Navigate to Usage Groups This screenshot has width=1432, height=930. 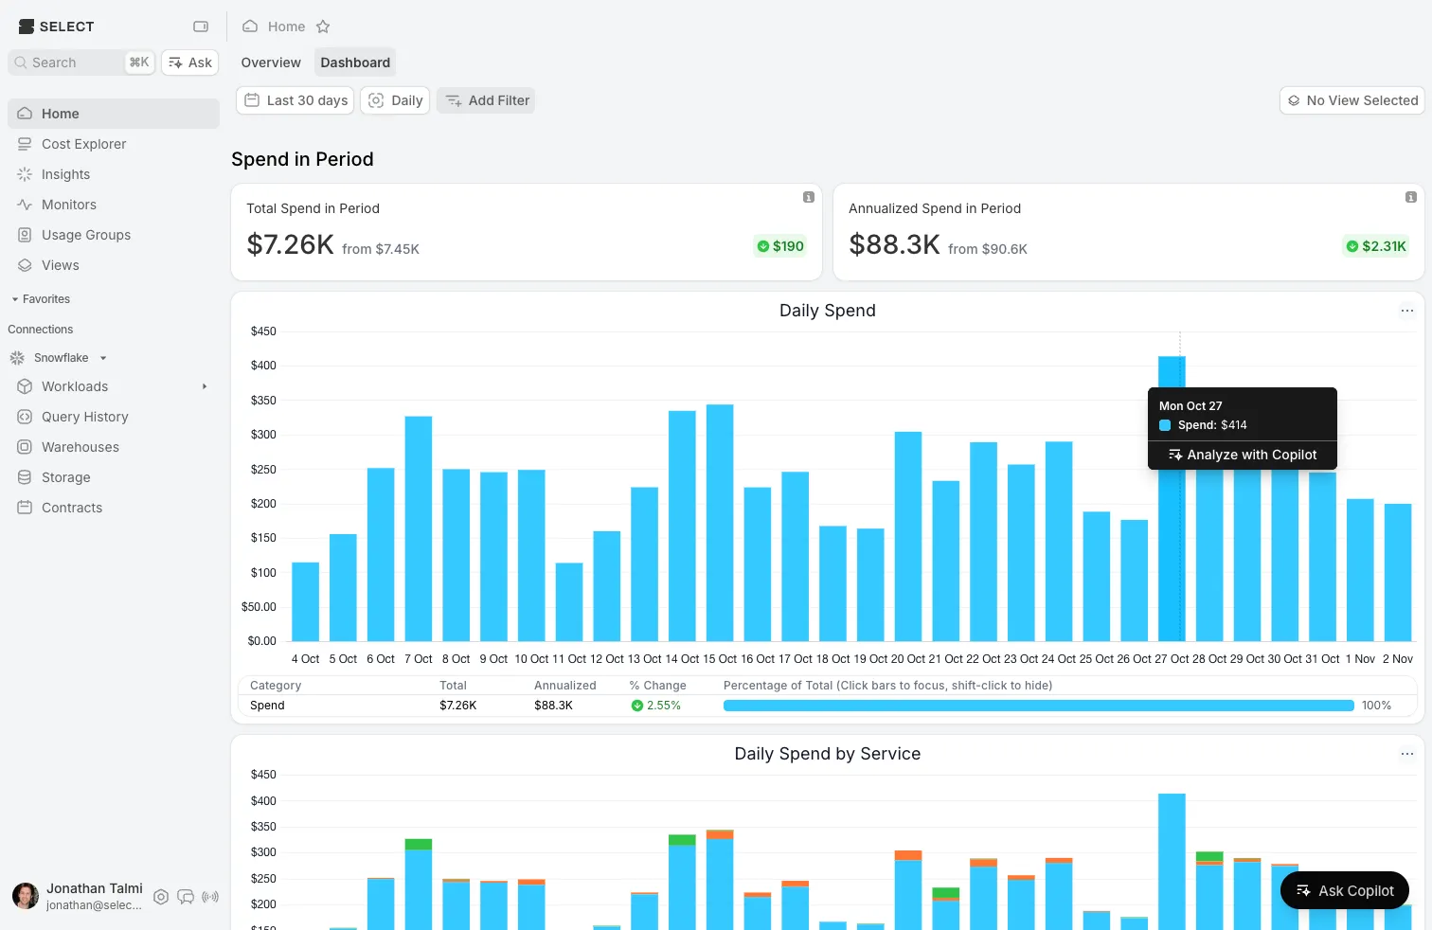[86, 235]
